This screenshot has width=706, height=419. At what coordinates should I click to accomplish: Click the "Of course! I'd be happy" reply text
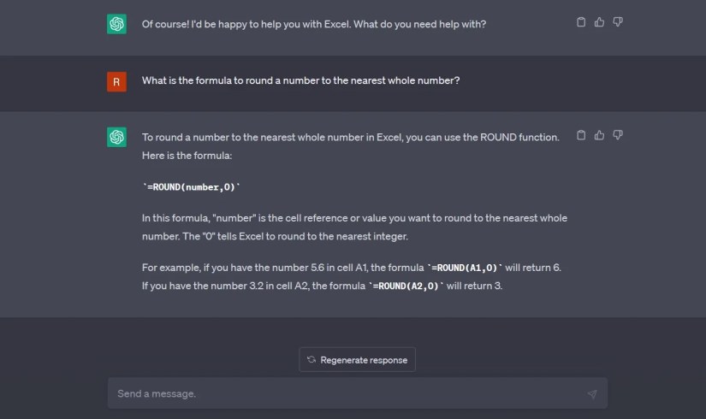tap(314, 24)
